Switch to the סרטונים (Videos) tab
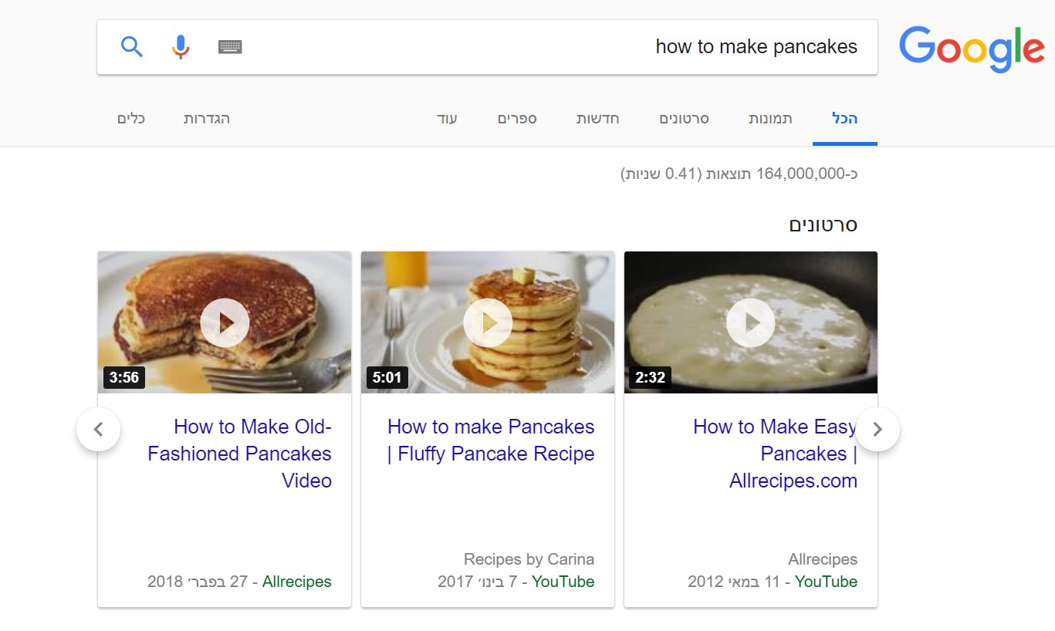This screenshot has height=631, width=1055. coord(684,119)
